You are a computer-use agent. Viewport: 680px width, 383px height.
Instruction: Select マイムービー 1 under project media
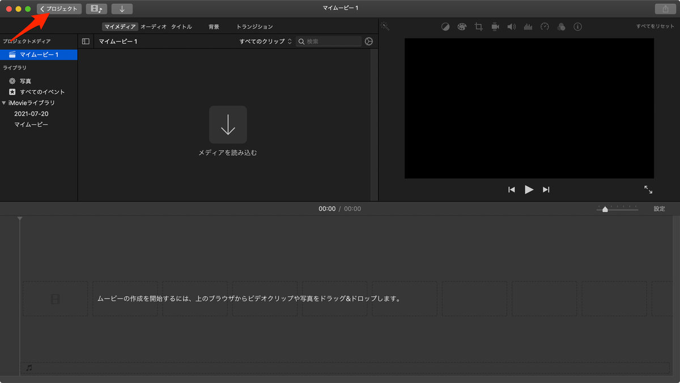pos(39,55)
